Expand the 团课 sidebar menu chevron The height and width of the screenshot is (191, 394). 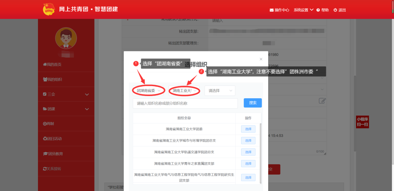[87, 109]
